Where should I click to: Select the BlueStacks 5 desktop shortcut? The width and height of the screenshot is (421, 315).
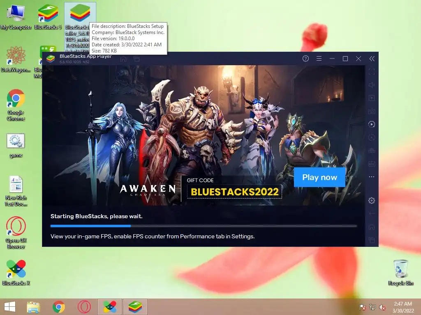(48, 17)
